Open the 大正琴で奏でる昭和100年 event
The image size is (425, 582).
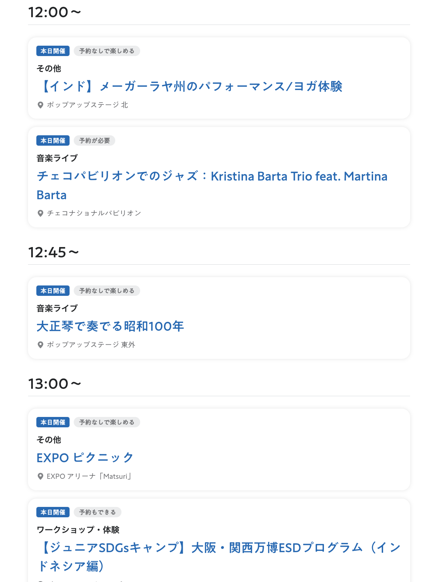[x=110, y=326]
